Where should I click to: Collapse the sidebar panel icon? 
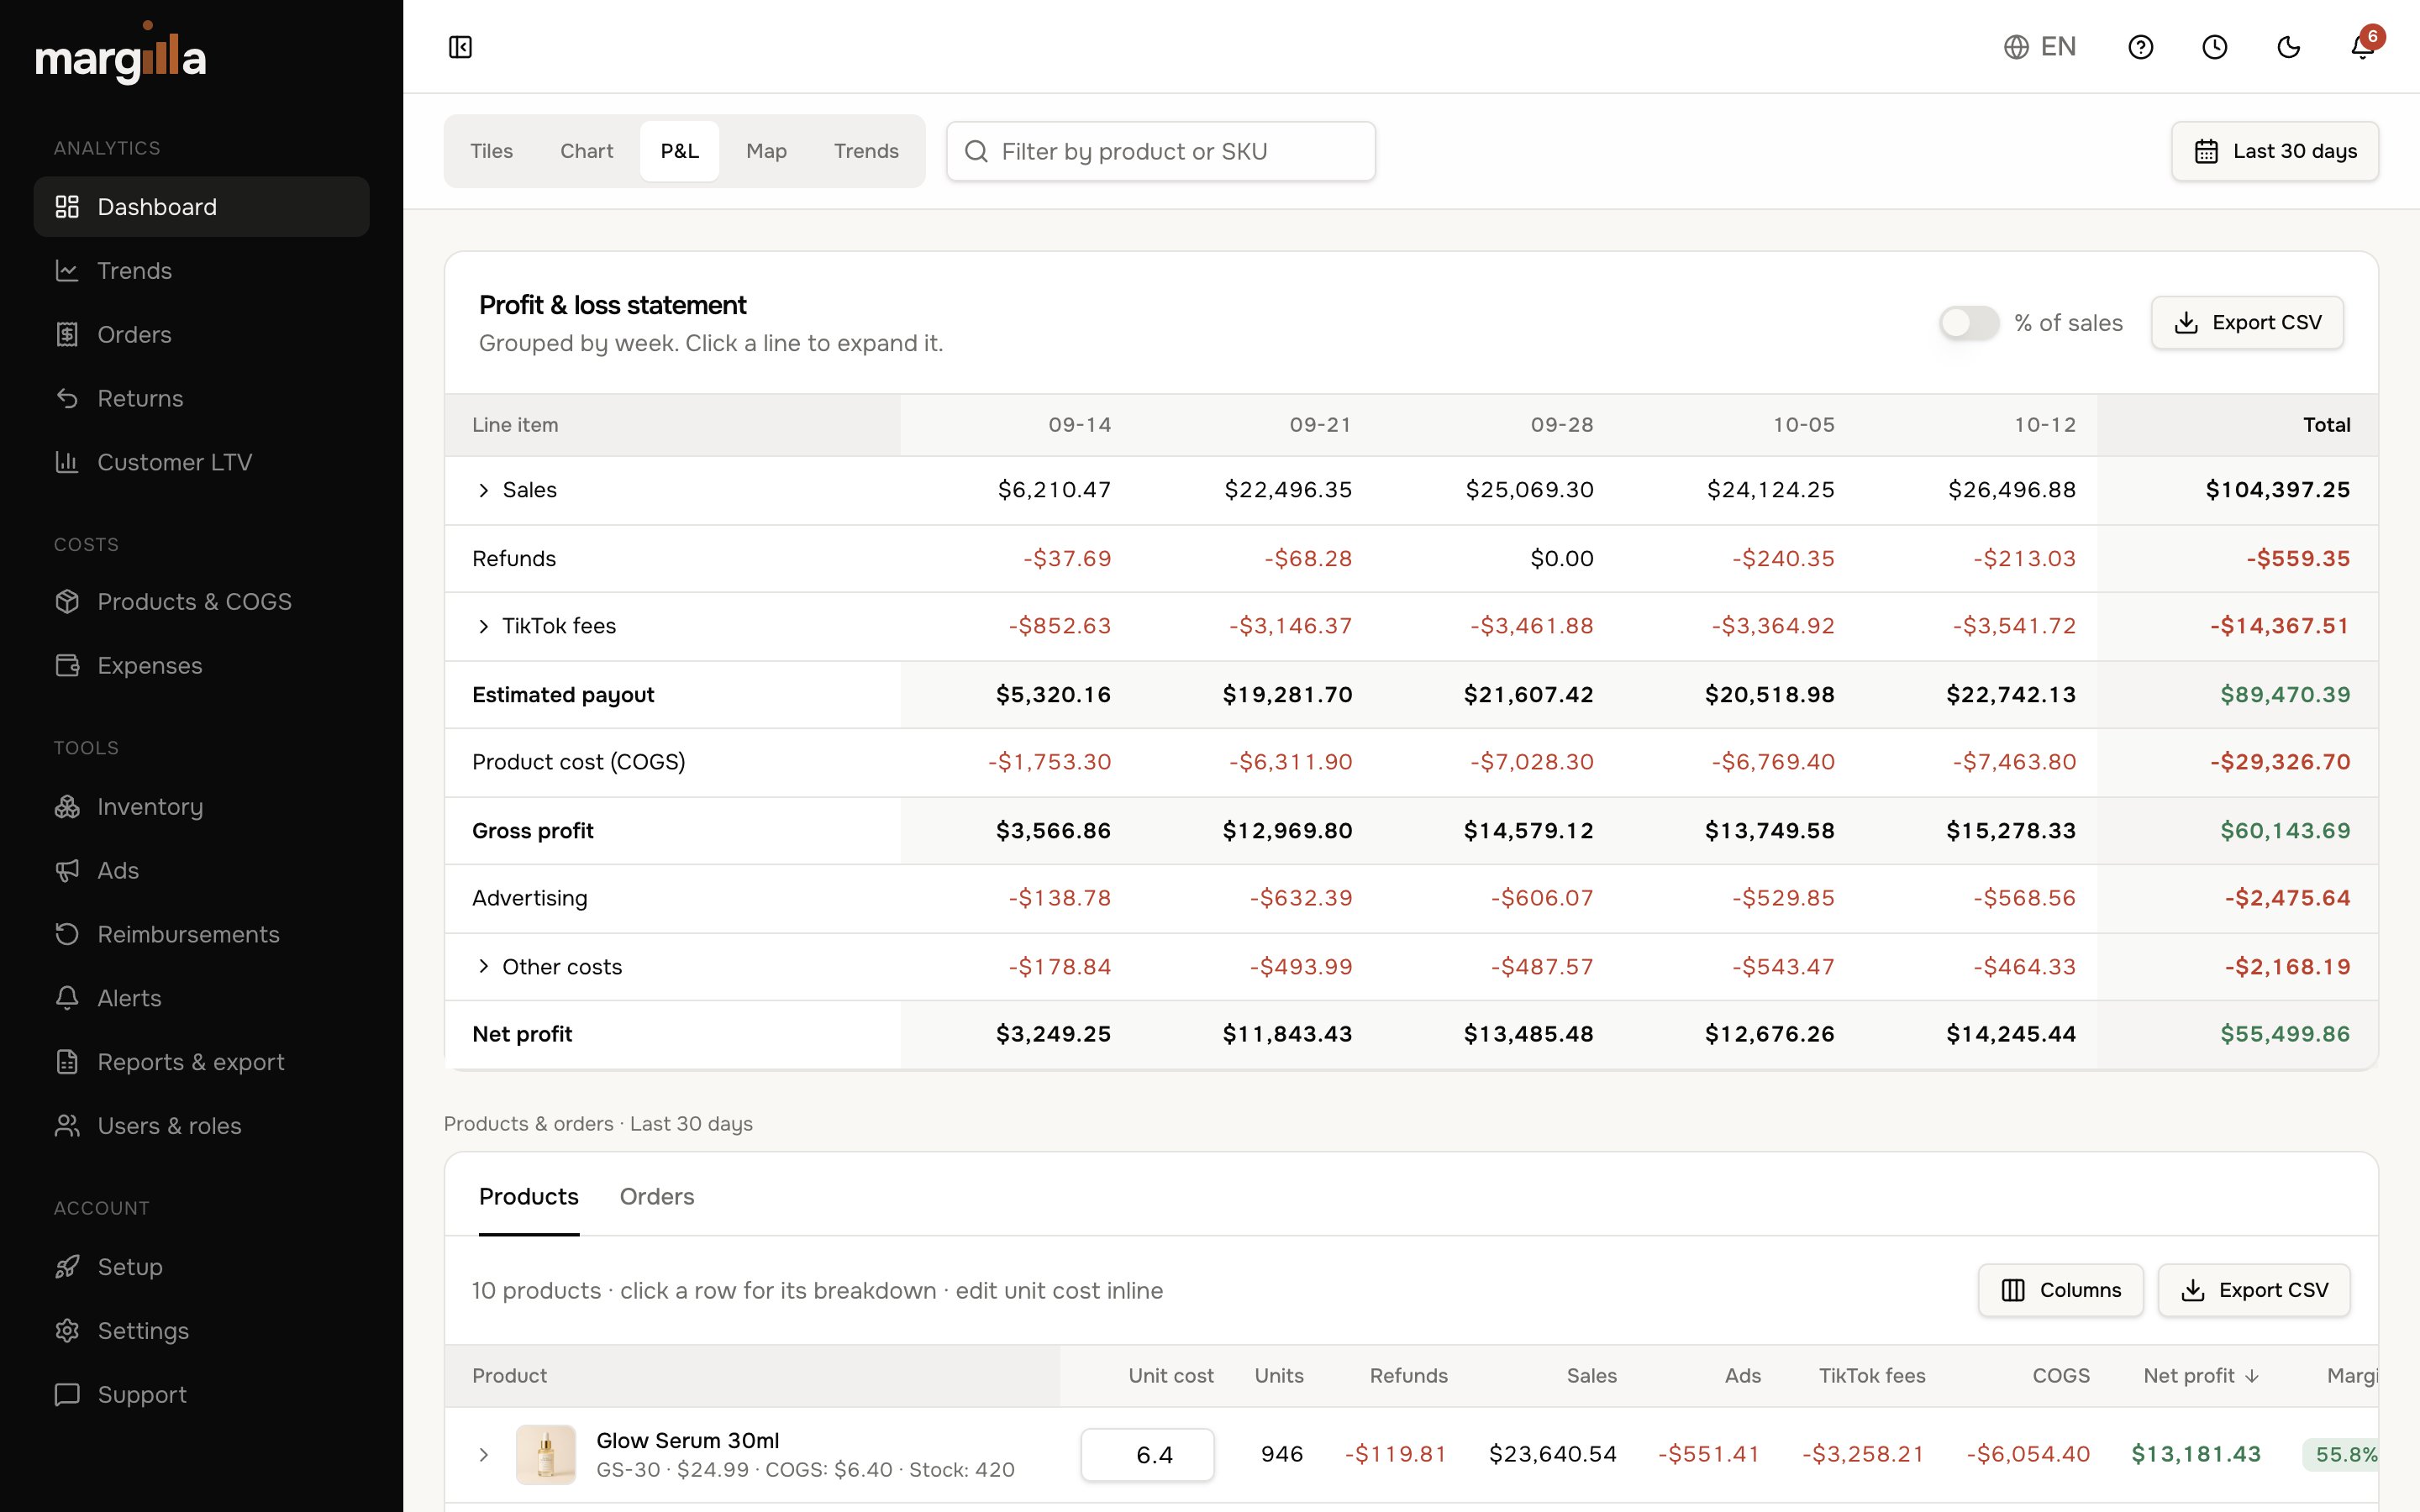[x=460, y=47]
